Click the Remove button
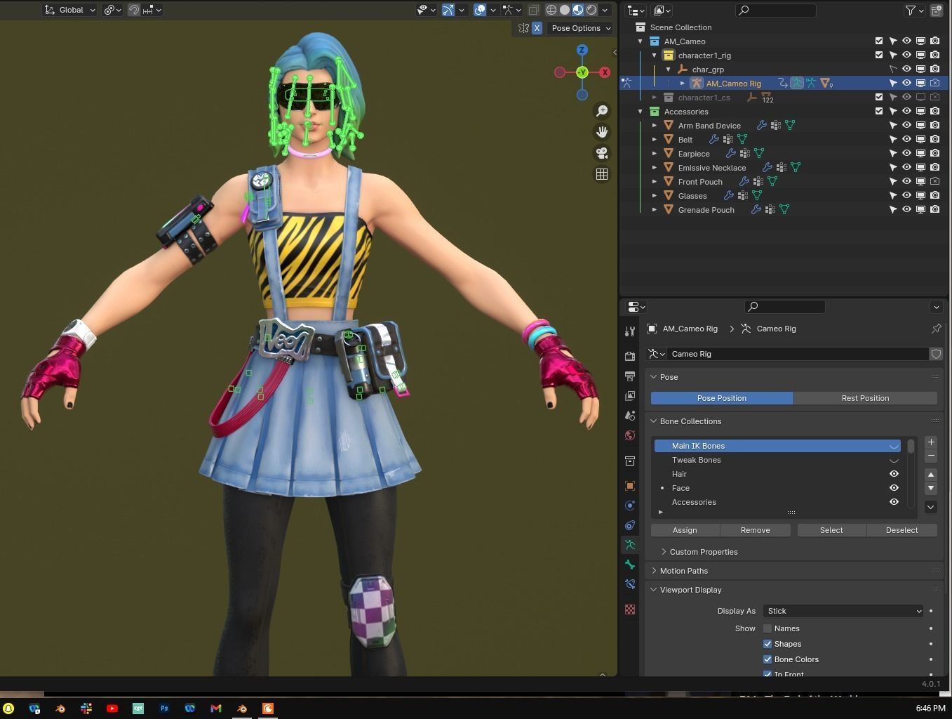Viewport: 952px width, 719px height. pyautogui.click(x=756, y=530)
